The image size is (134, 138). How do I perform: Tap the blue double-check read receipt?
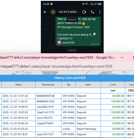click(98, 44)
